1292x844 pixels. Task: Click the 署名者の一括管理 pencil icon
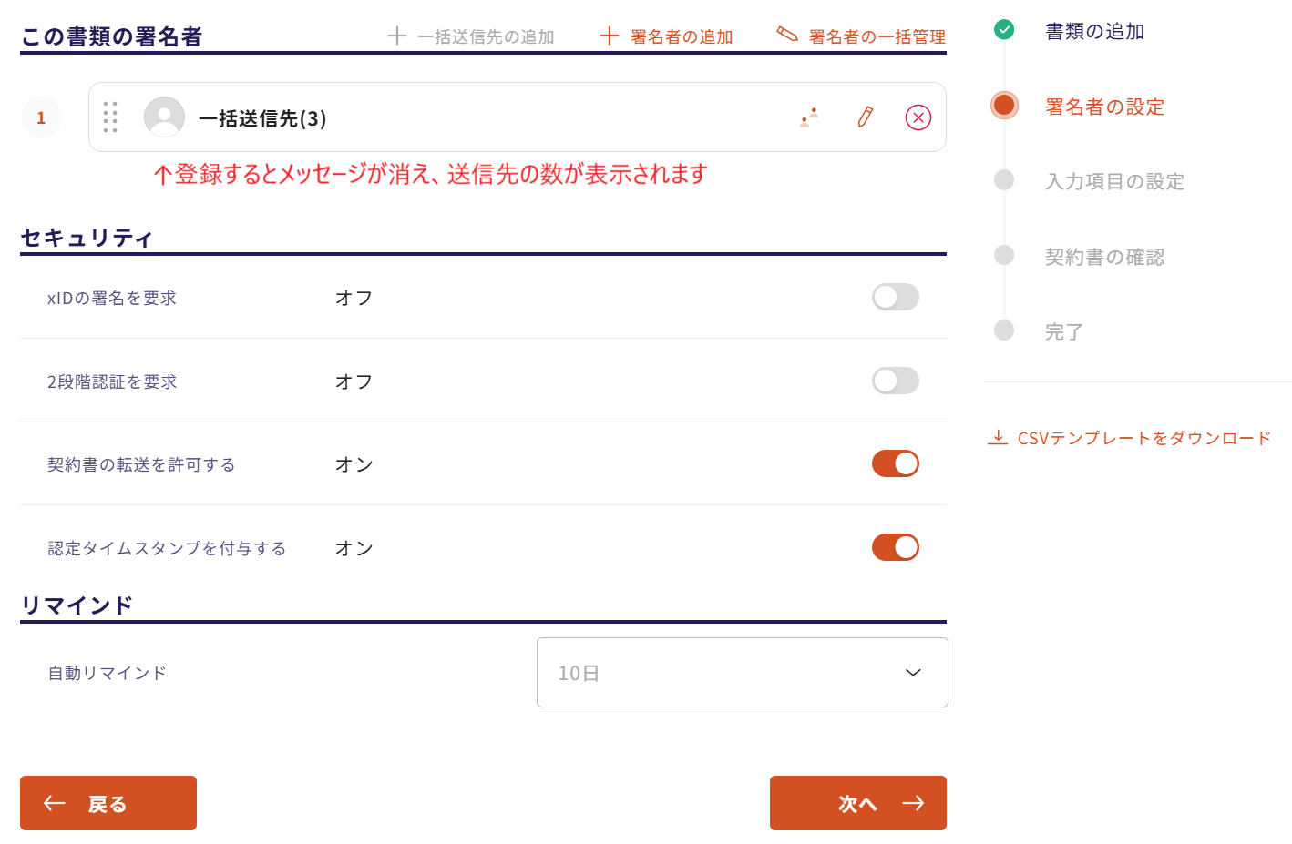click(787, 35)
